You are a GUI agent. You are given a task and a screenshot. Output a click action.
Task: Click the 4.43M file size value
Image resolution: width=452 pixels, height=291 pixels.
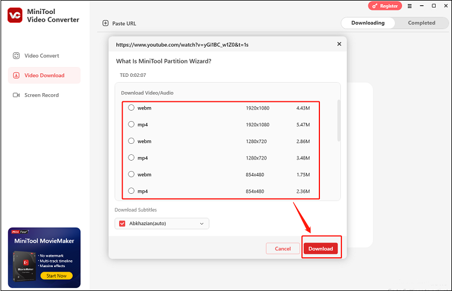[303, 108]
